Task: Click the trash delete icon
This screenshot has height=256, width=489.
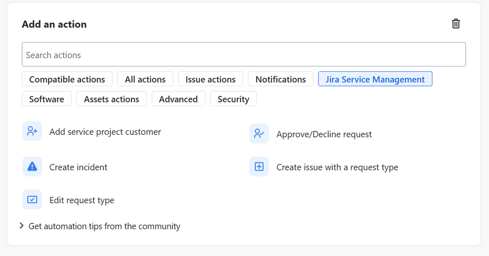Action: point(456,23)
